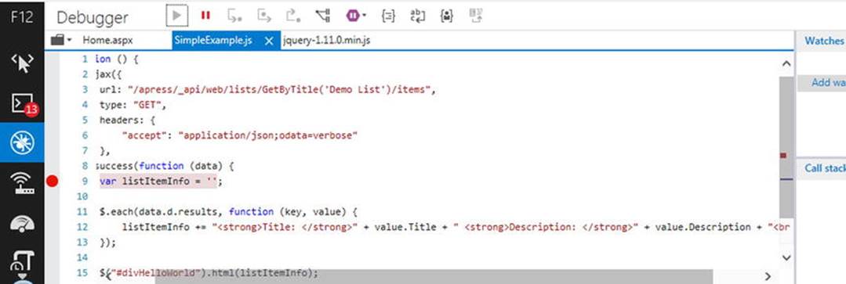Close the SimpleExample.js tab
846x284 pixels.
pyautogui.click(x=269, y=41)
